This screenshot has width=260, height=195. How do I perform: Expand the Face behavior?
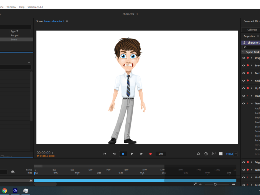tap(251, 73)
